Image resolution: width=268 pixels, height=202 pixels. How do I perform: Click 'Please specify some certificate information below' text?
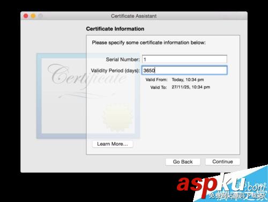[148, 43]
